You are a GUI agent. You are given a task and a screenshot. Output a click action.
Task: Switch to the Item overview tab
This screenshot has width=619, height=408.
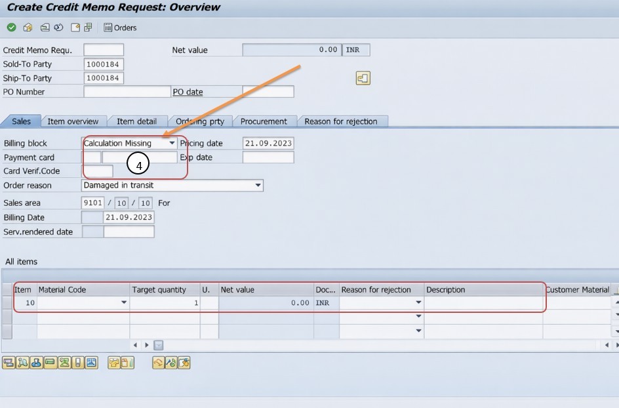[73, 121]
